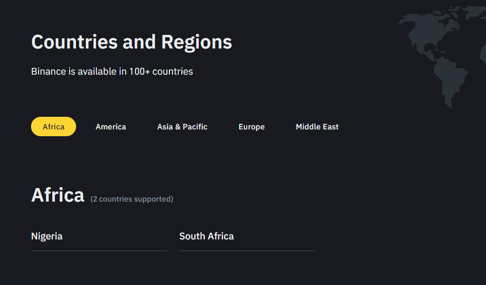The height and width of the screenshot is (285, 486).
Task: Choose the Middle East tab
Action: (317, 127)
